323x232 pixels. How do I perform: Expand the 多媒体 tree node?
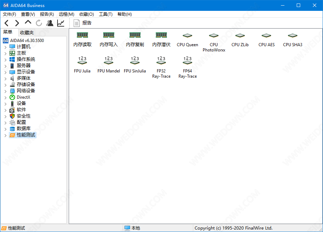(x=5, y=79)
